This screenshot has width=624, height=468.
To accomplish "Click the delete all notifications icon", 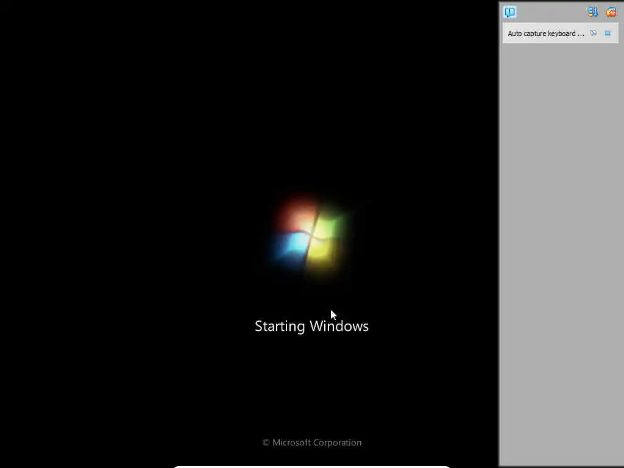I will click(x=611, y=12).
